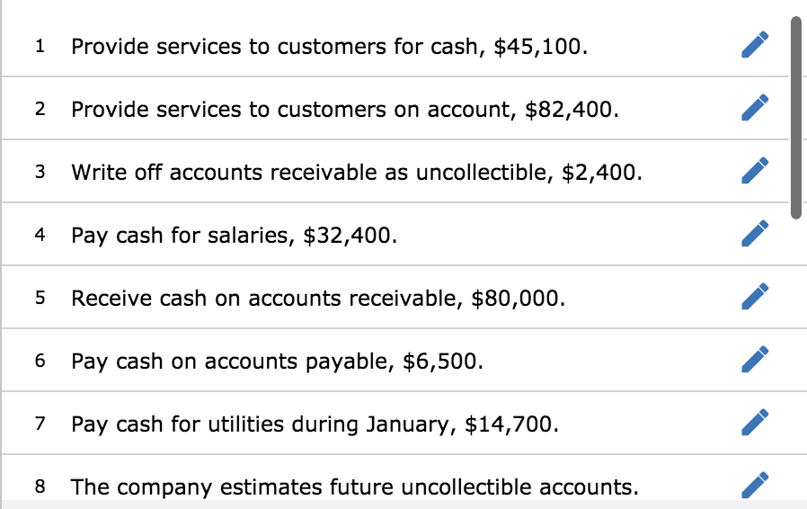
Task: Edit transaction 1 with pencil icon
Action: pyautogui.click(x=755, y=45)
